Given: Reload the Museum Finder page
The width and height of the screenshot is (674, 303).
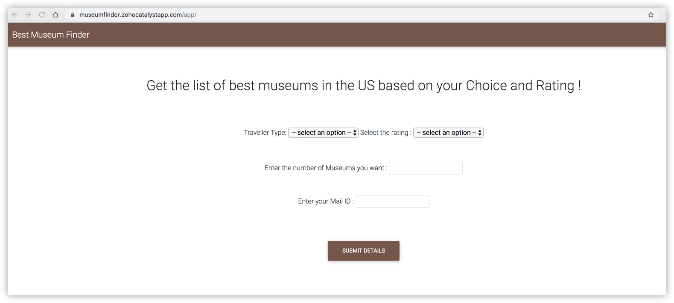Looking at the screenshot, I should (42, 15).
